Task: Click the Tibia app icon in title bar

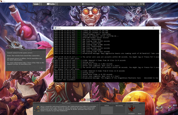Action: point(1,1)
